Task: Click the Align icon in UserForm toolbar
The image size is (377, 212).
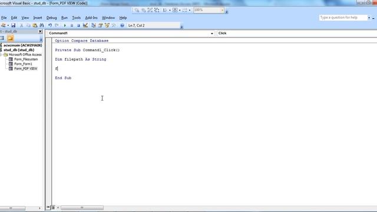Action: pyautogui.click(x=165, y=10)
